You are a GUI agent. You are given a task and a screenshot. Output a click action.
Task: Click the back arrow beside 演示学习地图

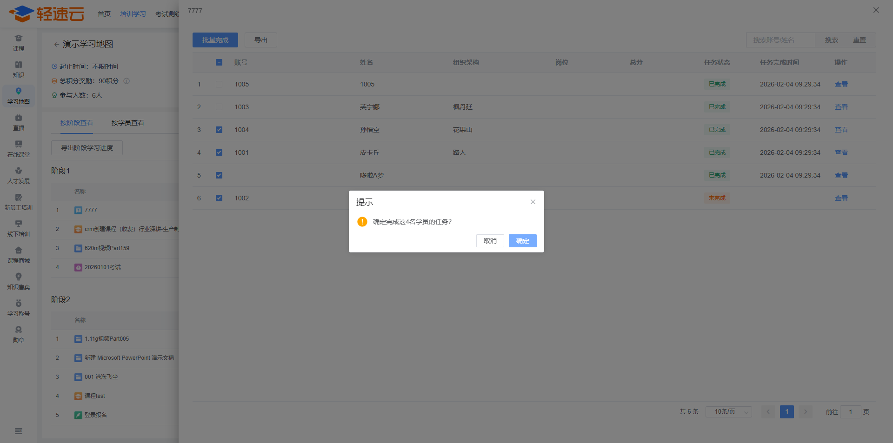coord(56,45)
